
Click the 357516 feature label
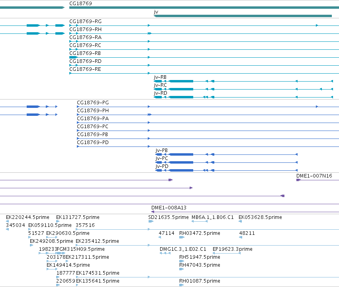(x=85, y=225)
